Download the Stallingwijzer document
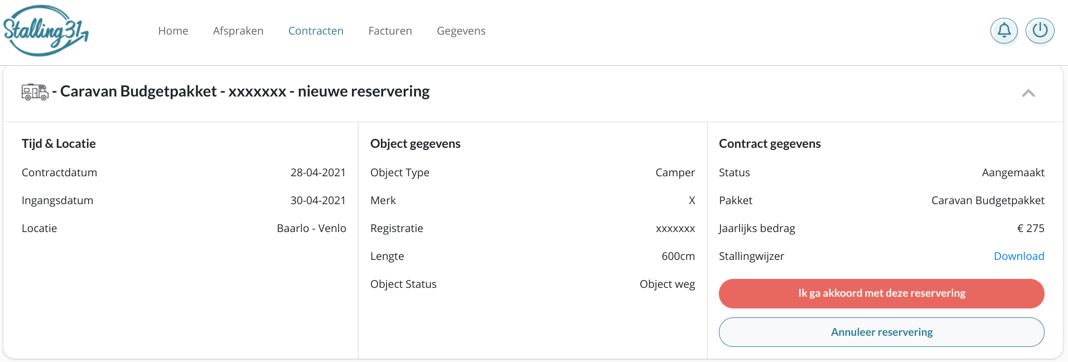Image resolution: width=1068 pixels, height=362 pixels. click(x=1019, y=256)
